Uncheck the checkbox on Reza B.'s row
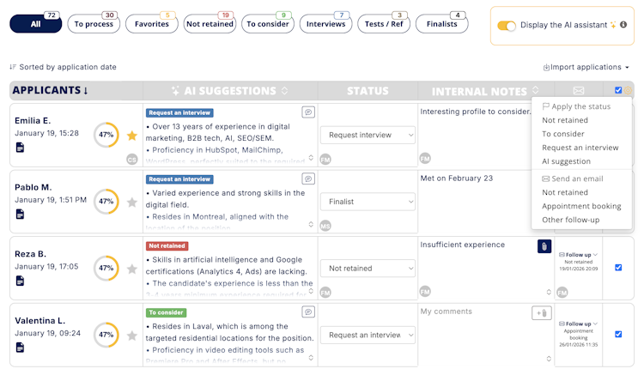644x369 pixels. (x=618, y=267)
